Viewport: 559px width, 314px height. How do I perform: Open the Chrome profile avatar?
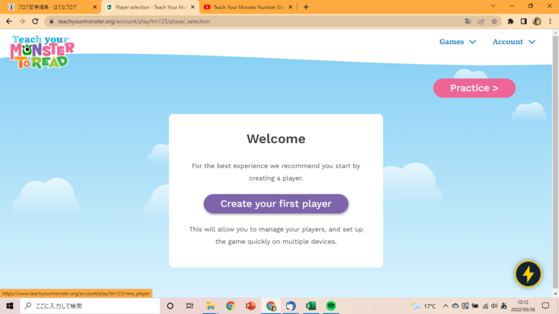(x=537, y=21)
